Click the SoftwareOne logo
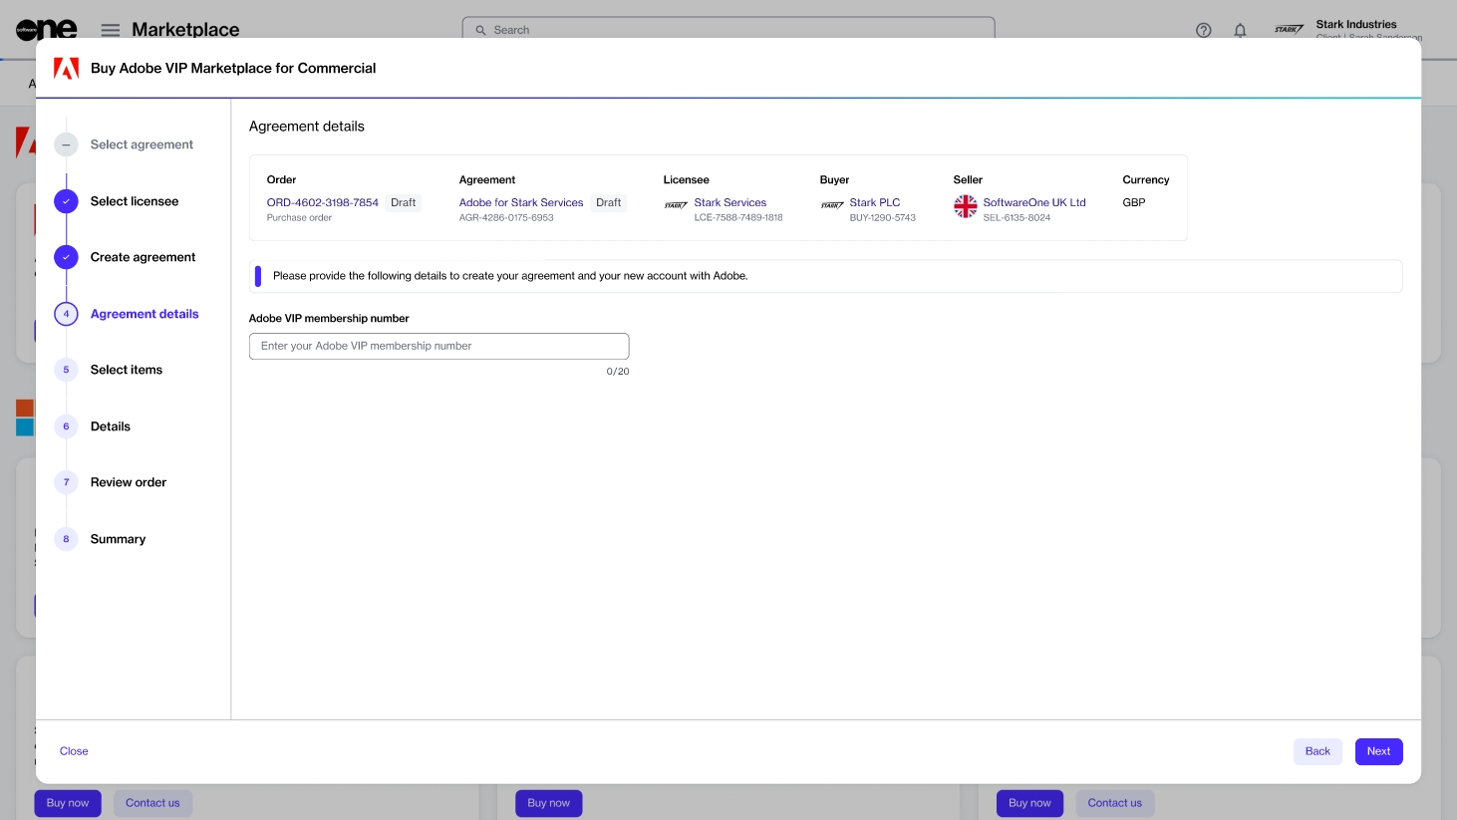This screenshot has width=1457, height=820. (x=46, y=30)
